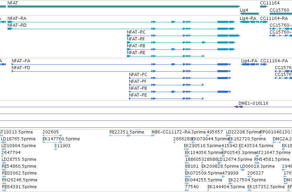Select the EK209828.5prime EST label
292x192 pixels.
pyautogui.click(x=220, y=167)
